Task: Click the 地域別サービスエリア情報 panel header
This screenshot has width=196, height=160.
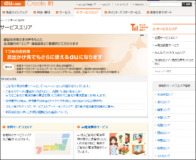Action: 174,86
